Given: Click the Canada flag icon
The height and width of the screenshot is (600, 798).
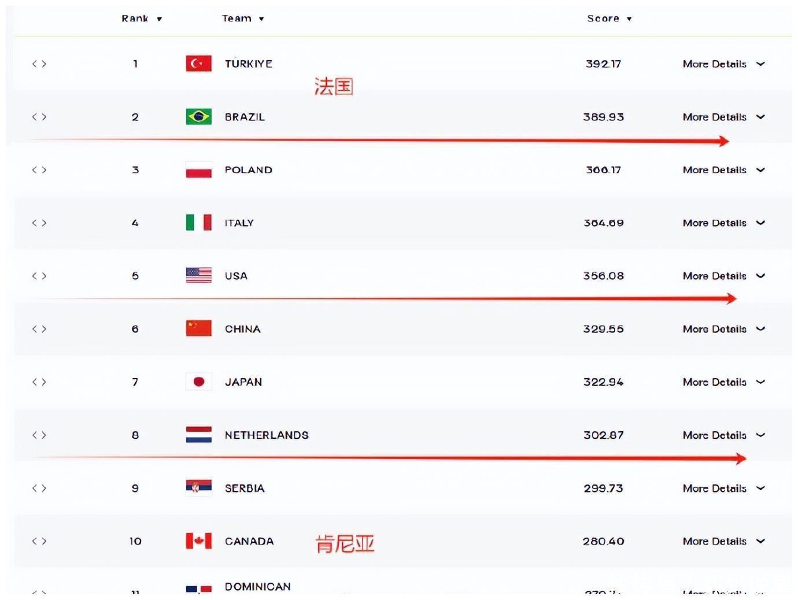Looking at the screenshot, I should point(198,541).
